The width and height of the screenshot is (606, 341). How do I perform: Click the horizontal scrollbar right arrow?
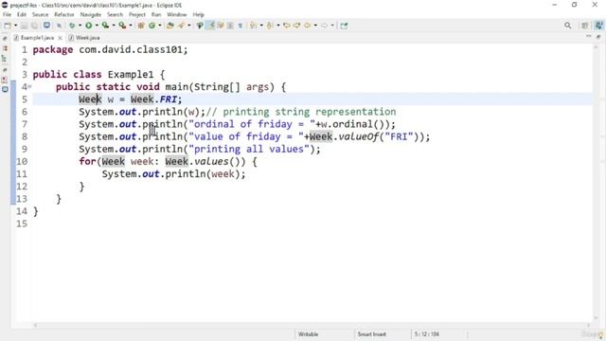pos(589,325)
